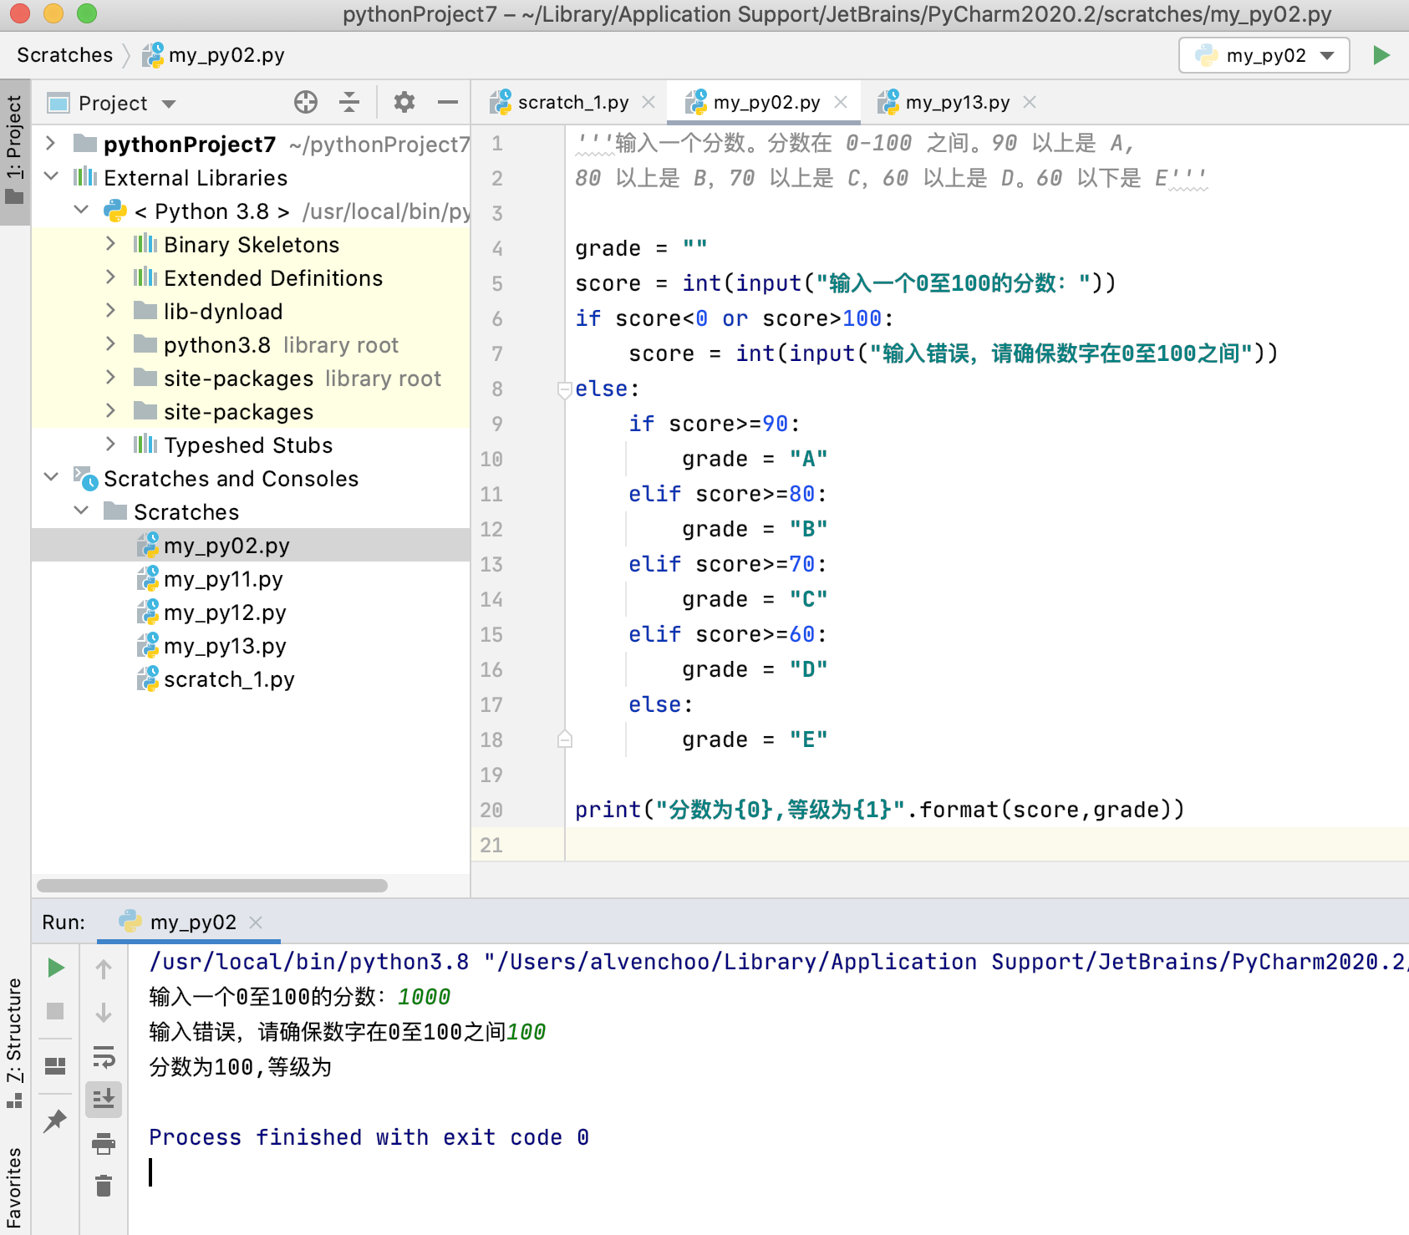This screenshot has height=1235, width=1409.
Task: Click line number 6 in the gutter
Action: [496, 318]
